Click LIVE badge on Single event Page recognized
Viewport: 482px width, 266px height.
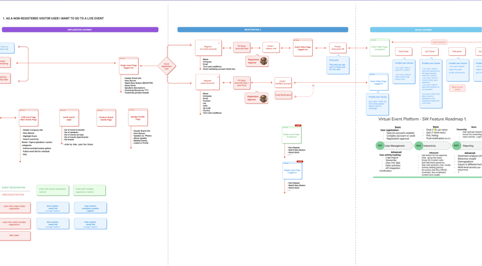(x=298, y=125)
